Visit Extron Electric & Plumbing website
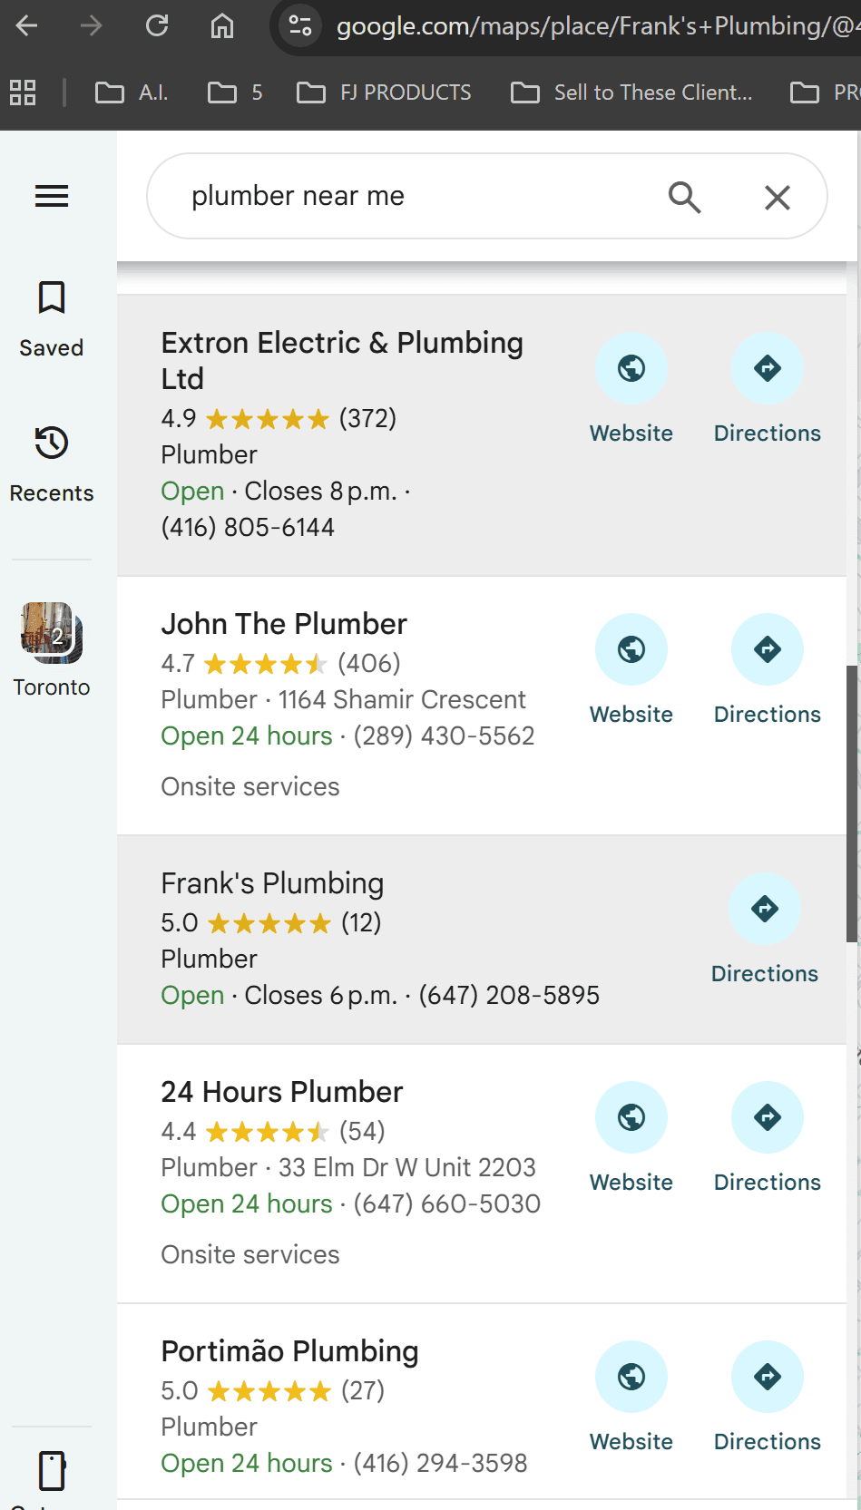 point(631,369)
